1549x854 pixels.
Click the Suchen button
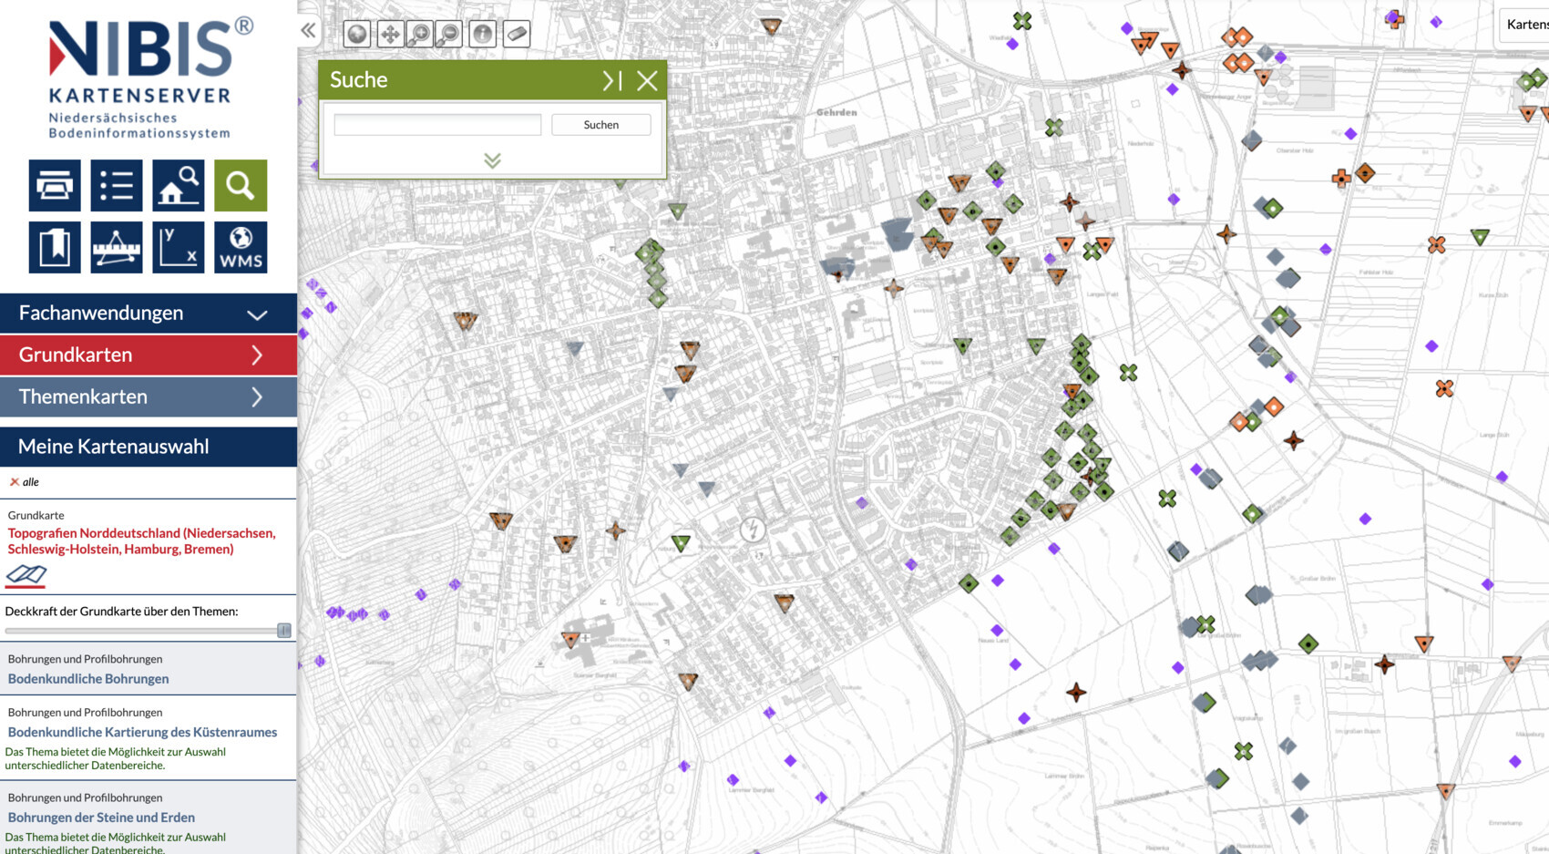click(x=600, y=125)
